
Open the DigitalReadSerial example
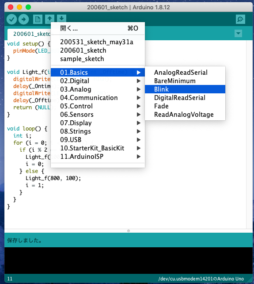click(185, 98)
